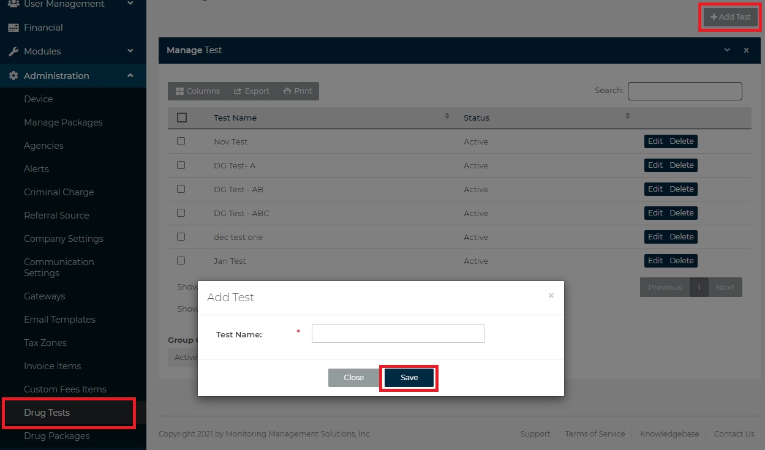This screenshot has width=765, height=450.
Task: Click the Administration gear icon
Action: [13, 76]
